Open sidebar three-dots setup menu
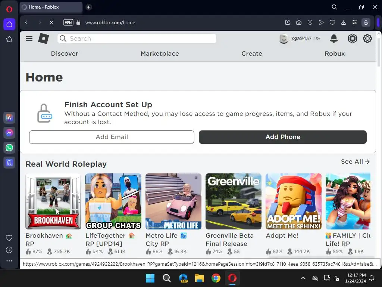This screenshot has height=287, width=382. pyautogui.click(x=9, y=261)
